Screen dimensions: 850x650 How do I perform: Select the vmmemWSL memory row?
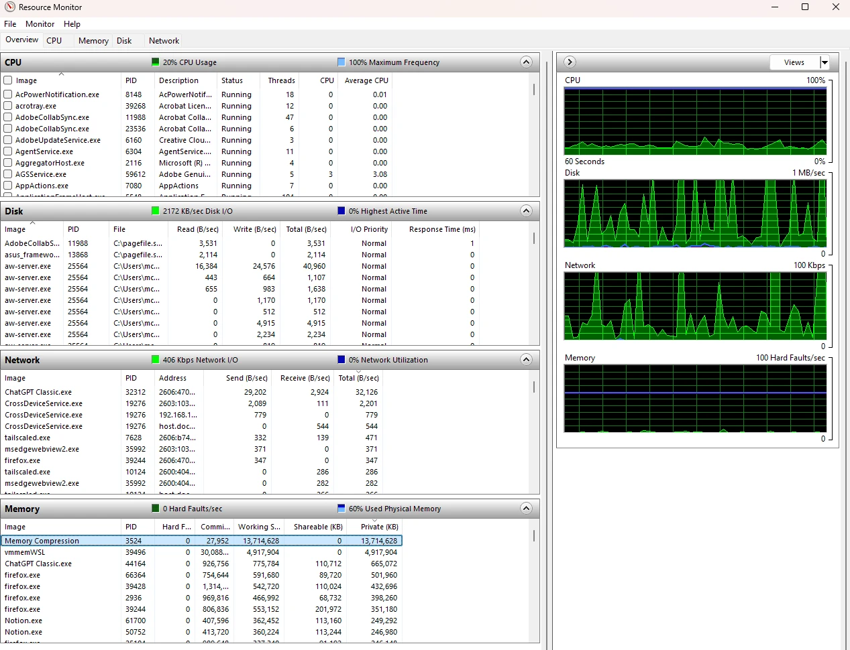click(x=201, y=552)
